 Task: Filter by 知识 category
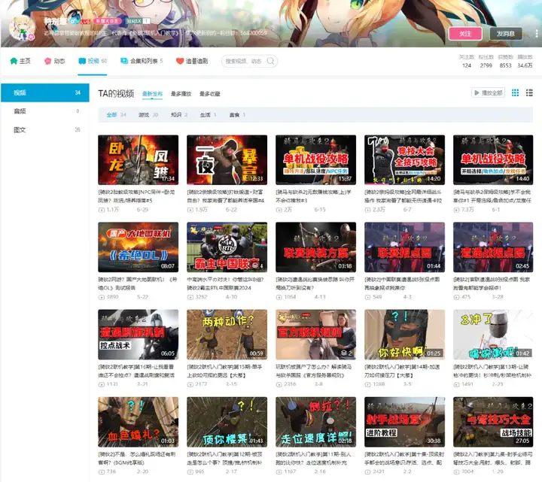click(x=179, y=114)
